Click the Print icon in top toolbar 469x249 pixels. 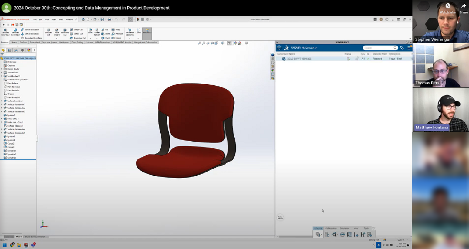pos(110,19)
